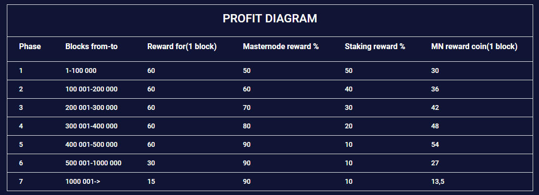Click the 400 001-500 000 blocks cell
Screen dimensions: 539x195
(91, 144)
